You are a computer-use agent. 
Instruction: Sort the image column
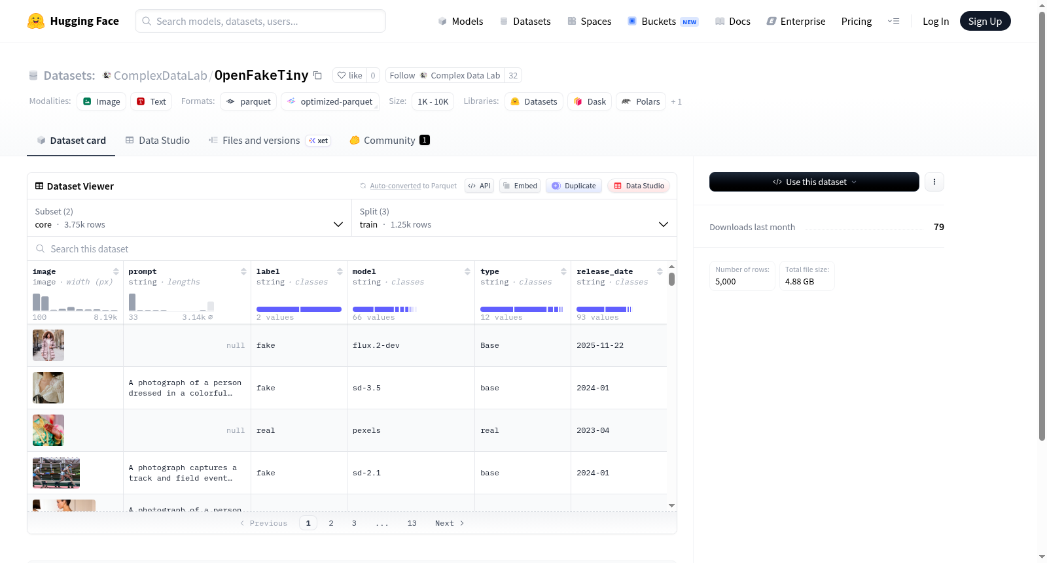pos(116,271)
